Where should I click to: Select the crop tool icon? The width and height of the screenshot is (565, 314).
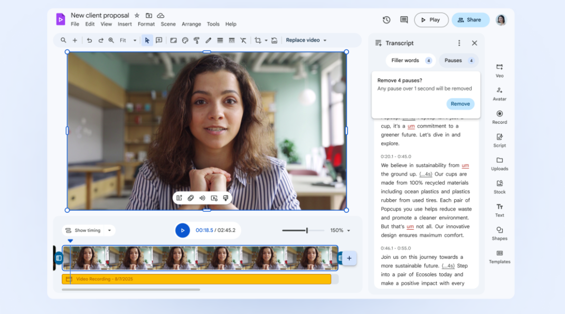pyautogui.click(x=258, y=40)
